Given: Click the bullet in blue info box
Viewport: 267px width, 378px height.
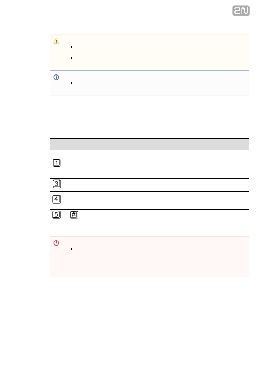Looking at the screenshot, I should (x=71, y=83).
